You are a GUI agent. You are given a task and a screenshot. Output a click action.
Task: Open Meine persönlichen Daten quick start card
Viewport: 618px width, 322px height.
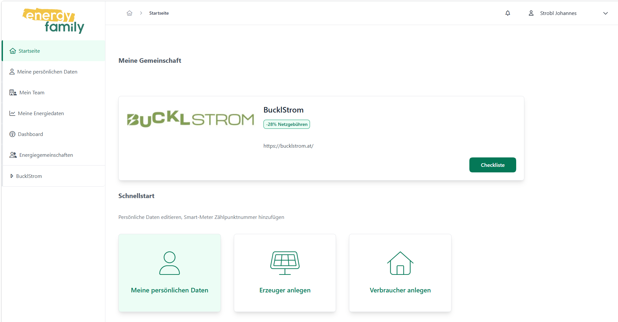click(169, 273)
